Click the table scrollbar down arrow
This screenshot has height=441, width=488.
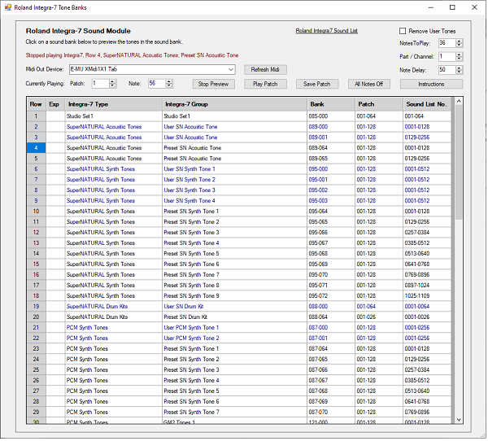459,420
